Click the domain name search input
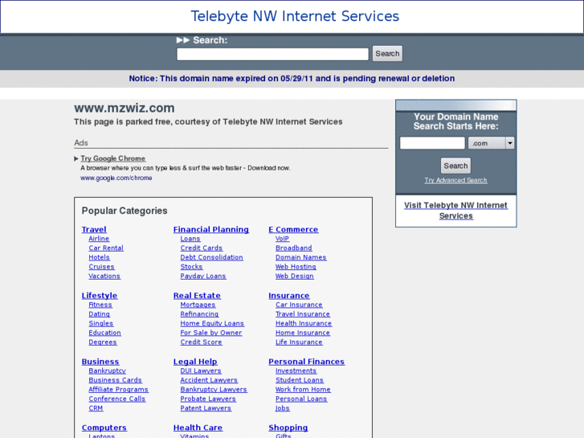The width and height of the screenshot is (584, 438). coord(432,143)
